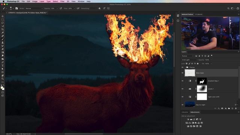Click the background color swatch
Screen dimensions: 240x135
(x=3, y=89)
